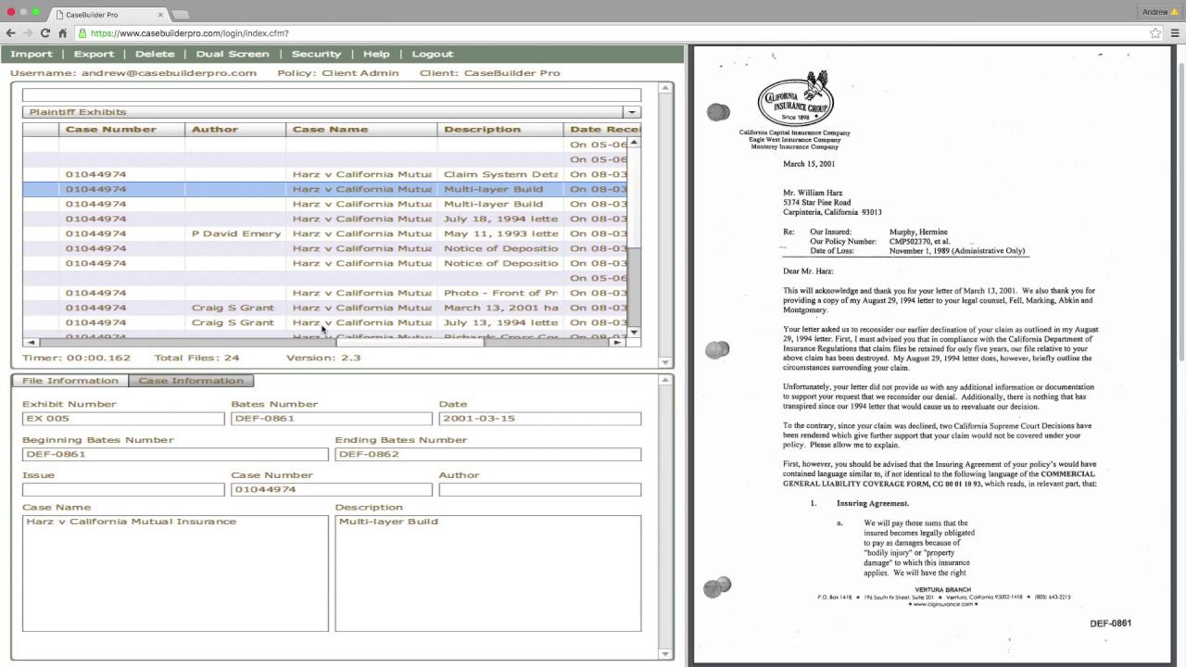Click the Date field
This screenshot has width=1186, height=667.
click(540, 419)
